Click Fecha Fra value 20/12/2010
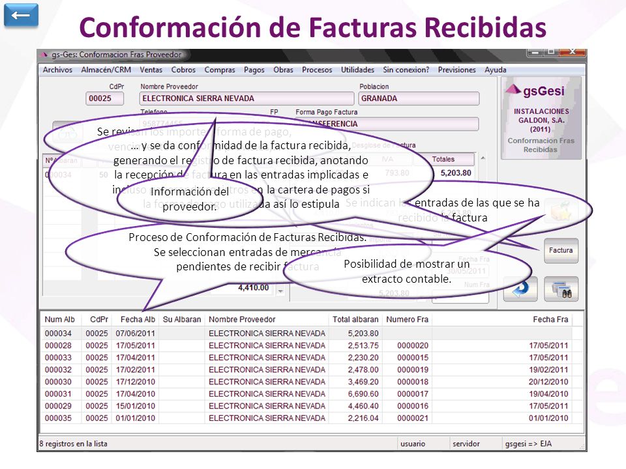 click(548, 382)
